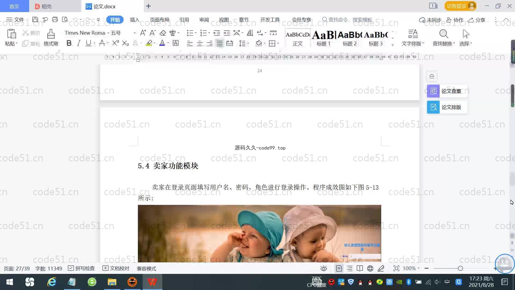Viewport: 515px width, 290px height.
Task: Expand borders dropdown arrow
Action: 278,43
